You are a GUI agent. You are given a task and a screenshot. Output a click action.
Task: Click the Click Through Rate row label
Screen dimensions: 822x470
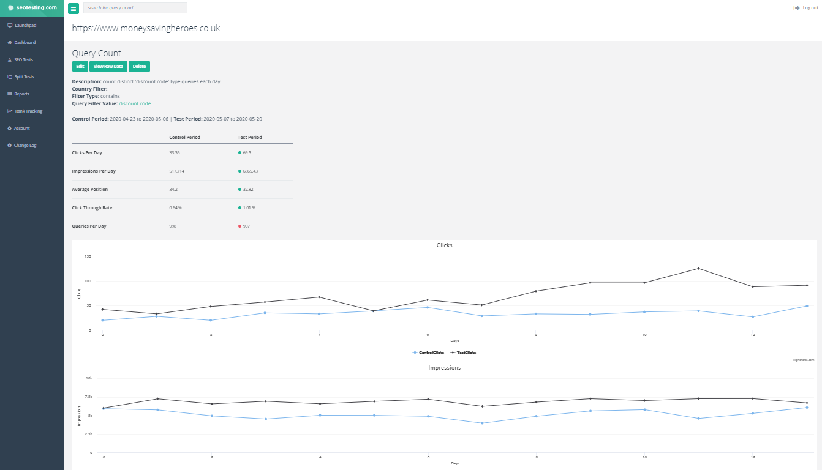pos(92,207)
